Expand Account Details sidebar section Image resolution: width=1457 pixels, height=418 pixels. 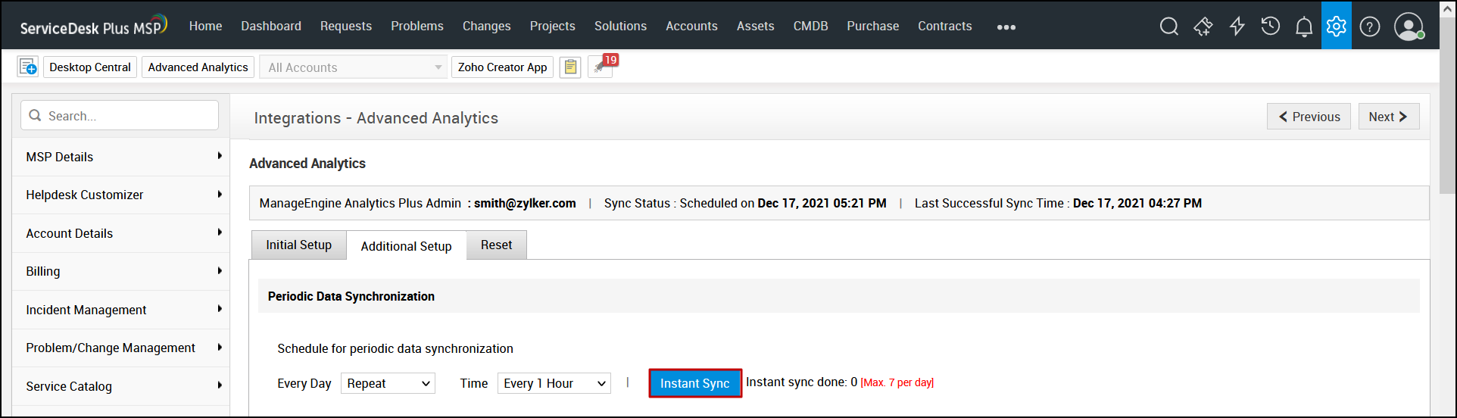(x=121, y=233)
